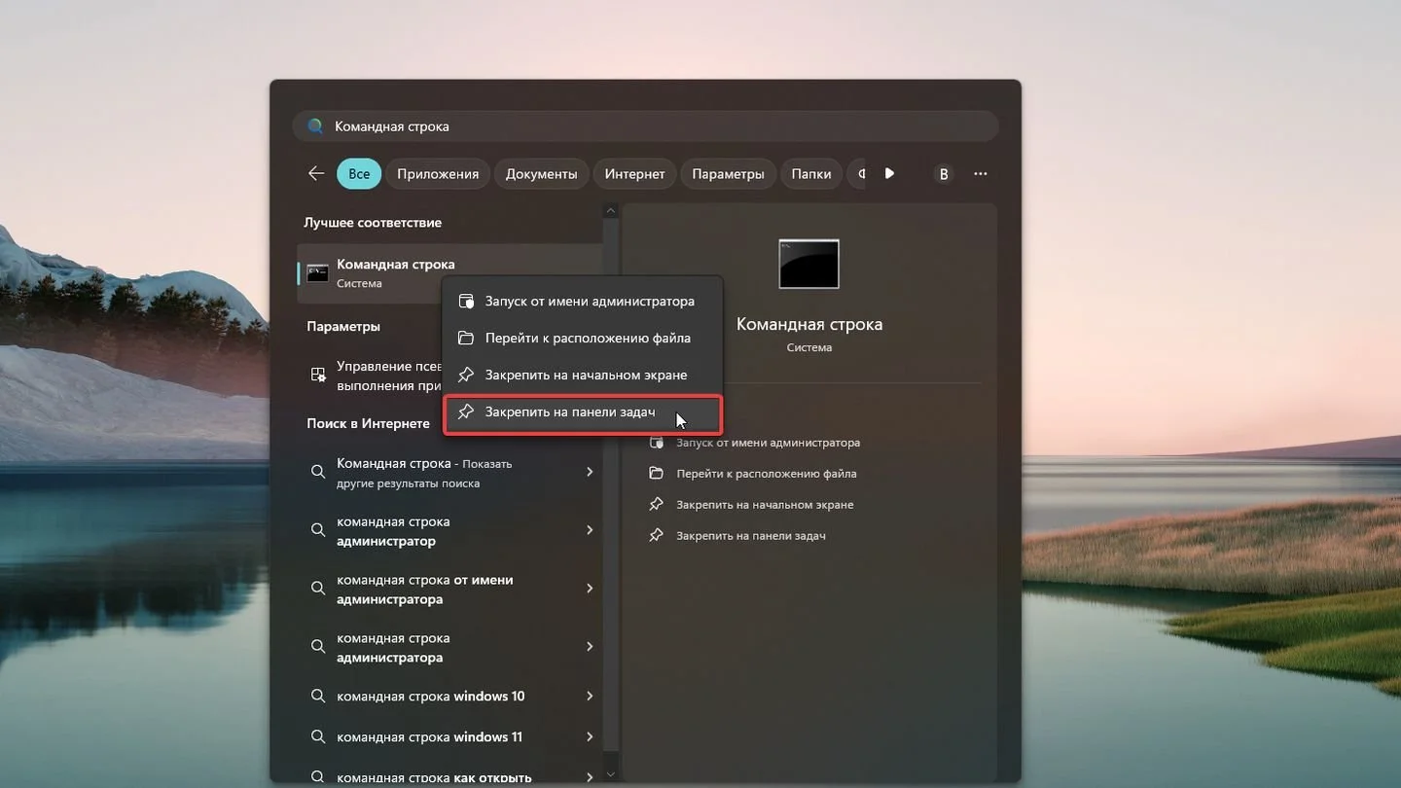Click search icon beside командная строка администратора
The width and height of the screenshot is (1401, 788).
[x=317, y=647]
